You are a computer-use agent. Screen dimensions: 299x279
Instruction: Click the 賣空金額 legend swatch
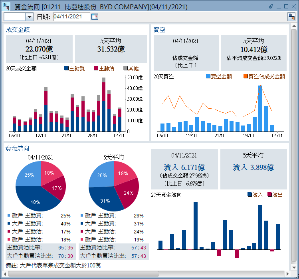pos(208,76)
